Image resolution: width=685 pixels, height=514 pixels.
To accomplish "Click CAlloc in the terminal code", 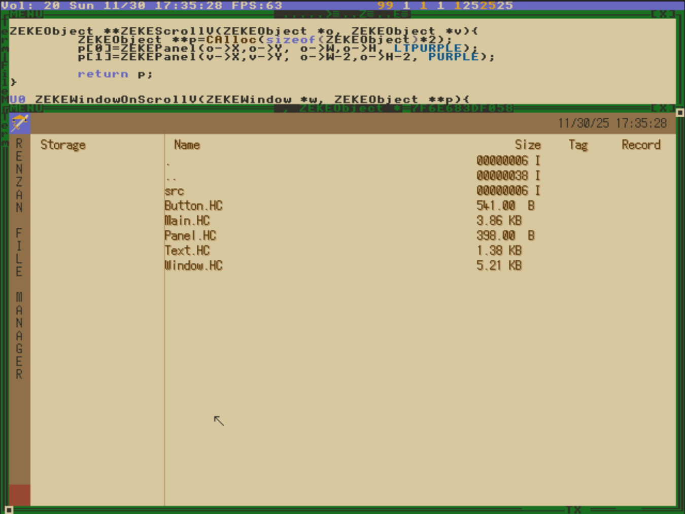I will tap(231, 40).
